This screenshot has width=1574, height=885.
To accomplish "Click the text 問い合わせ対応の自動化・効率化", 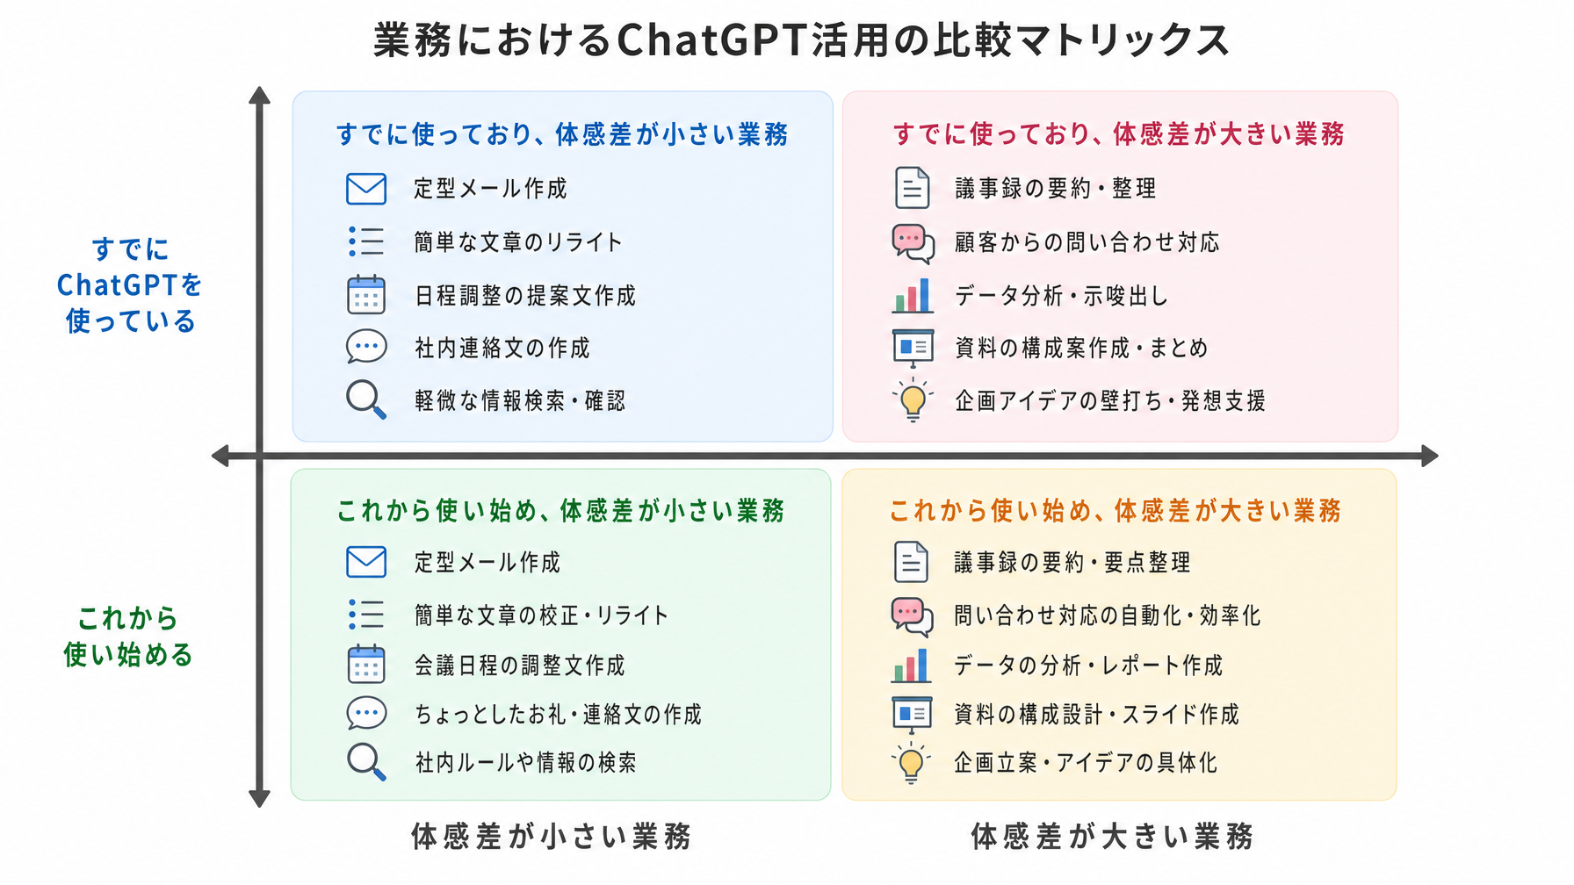I will tap(1108, 615).
